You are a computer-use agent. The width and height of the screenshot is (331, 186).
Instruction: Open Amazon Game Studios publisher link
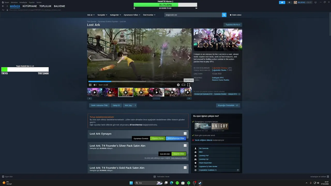220,80
